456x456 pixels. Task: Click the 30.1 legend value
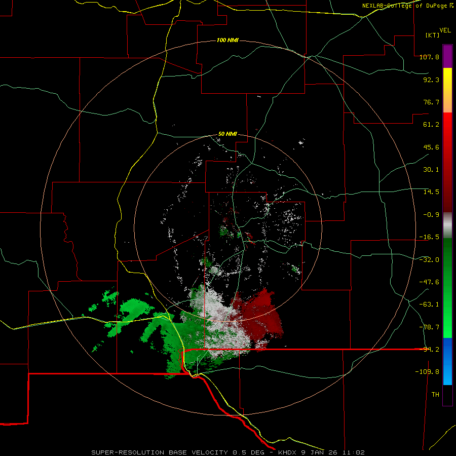pos(431,170)
